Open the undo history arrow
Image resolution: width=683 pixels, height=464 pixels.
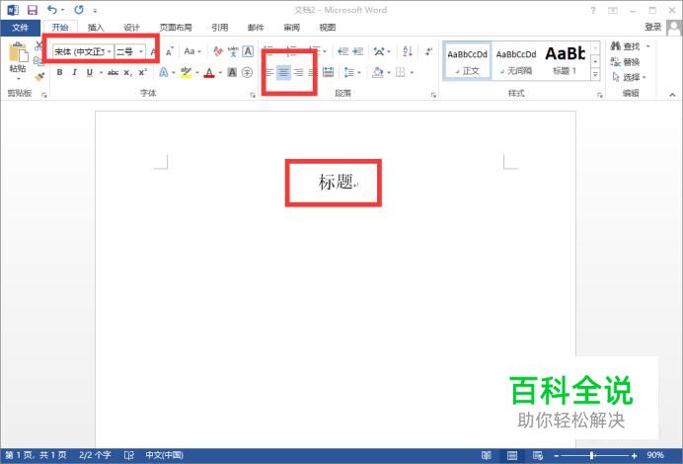[63, 10]
